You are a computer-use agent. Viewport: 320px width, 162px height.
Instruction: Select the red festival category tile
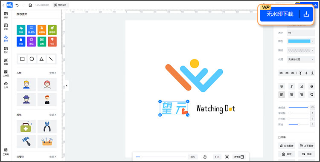52,42
